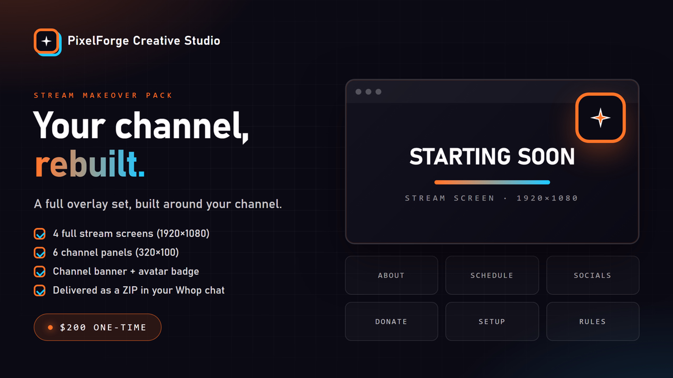Click the third gray window dot
This screenshot has height=378, width=673.
[x=378, y=92]
